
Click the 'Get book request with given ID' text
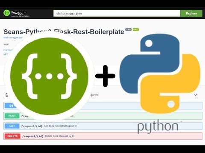(x=61, y=126)
